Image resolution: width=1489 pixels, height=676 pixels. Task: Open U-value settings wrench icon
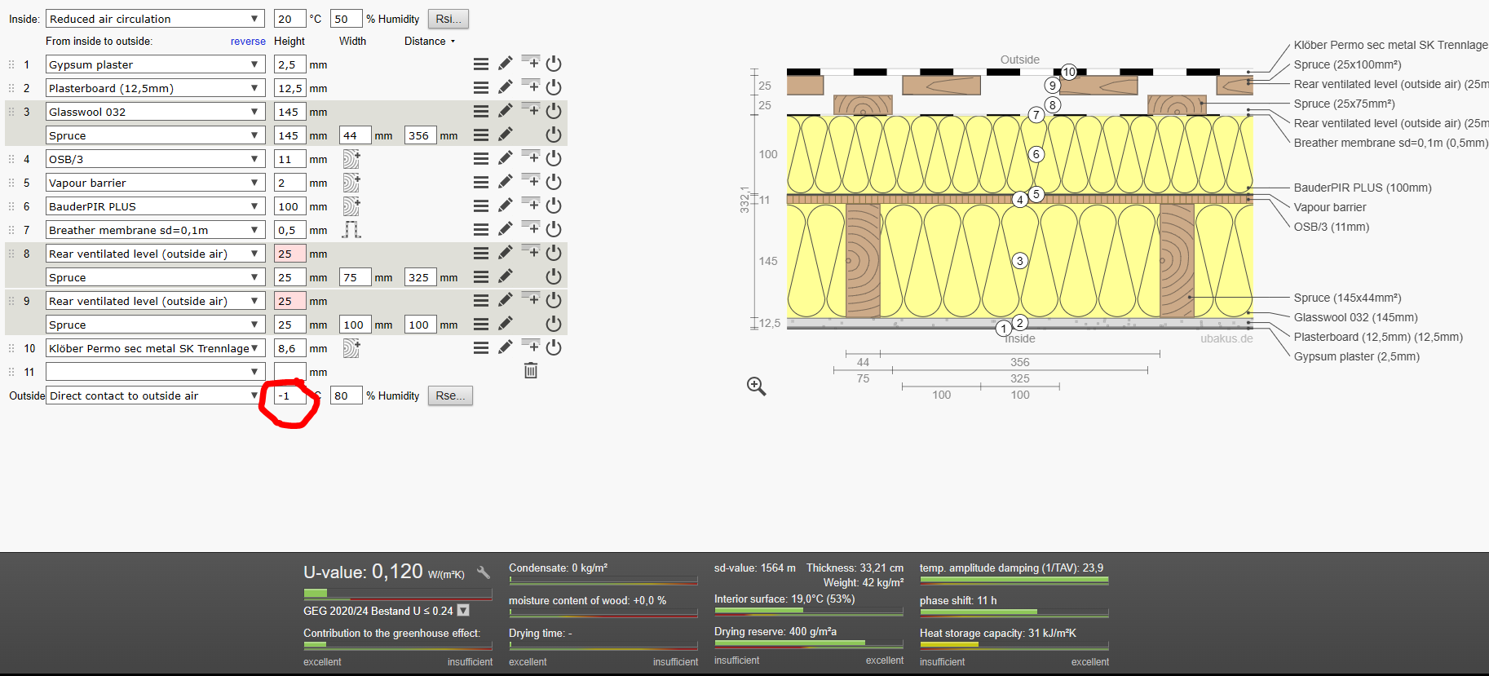click(484, 572)
